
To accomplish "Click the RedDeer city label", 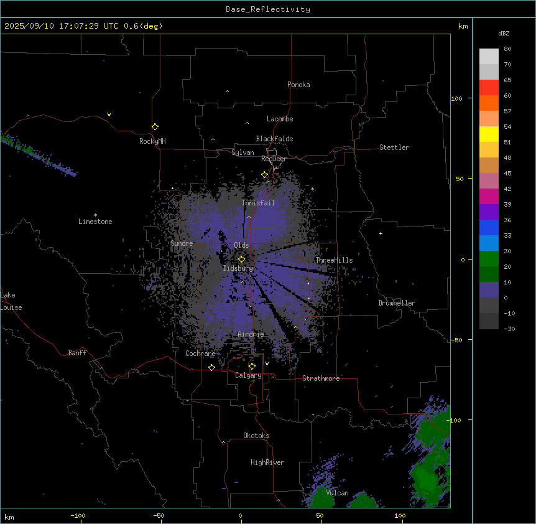I will click(x=274, y=159).
